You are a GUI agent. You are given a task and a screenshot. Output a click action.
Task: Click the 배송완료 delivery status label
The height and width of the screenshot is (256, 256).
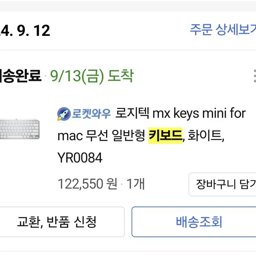20,76
